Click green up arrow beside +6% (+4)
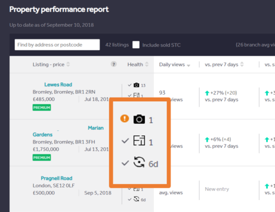Screen dimensions: 275x212 coord(207,140)
